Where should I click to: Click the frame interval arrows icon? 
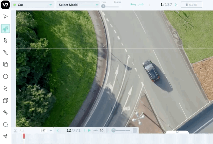(x=96, y=130)
